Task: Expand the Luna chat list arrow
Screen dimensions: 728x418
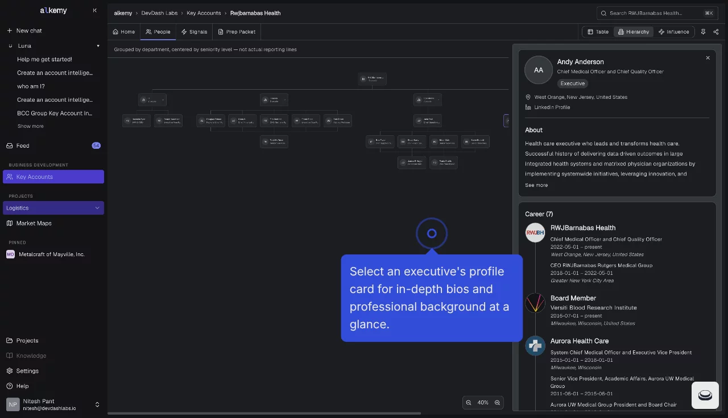Action: pos(98,46)
